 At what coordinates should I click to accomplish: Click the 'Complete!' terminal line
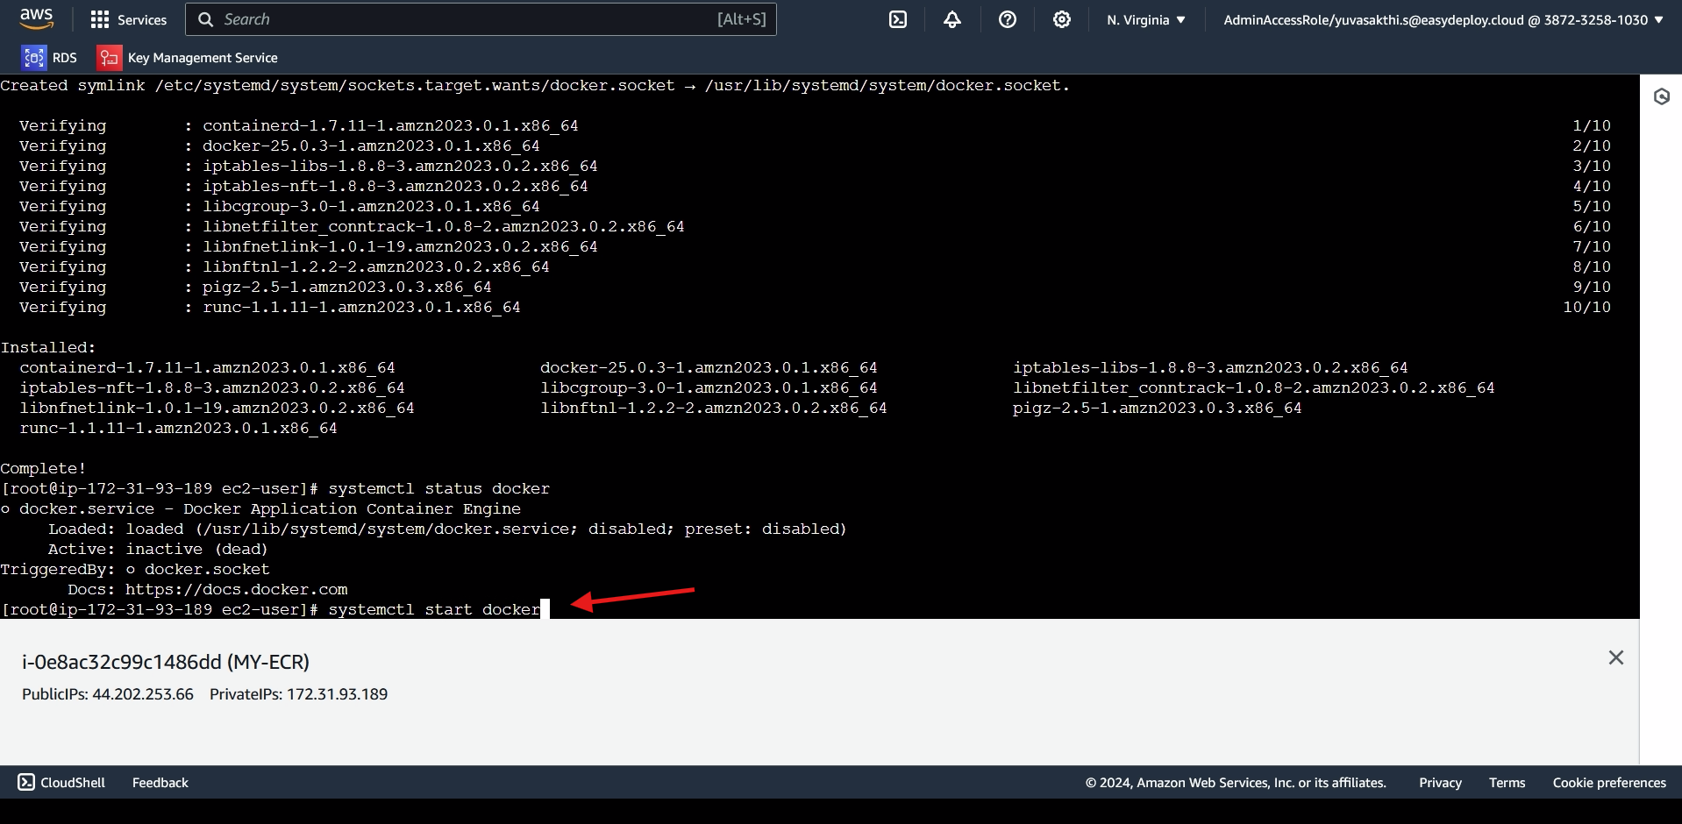(x=43, y=468)
